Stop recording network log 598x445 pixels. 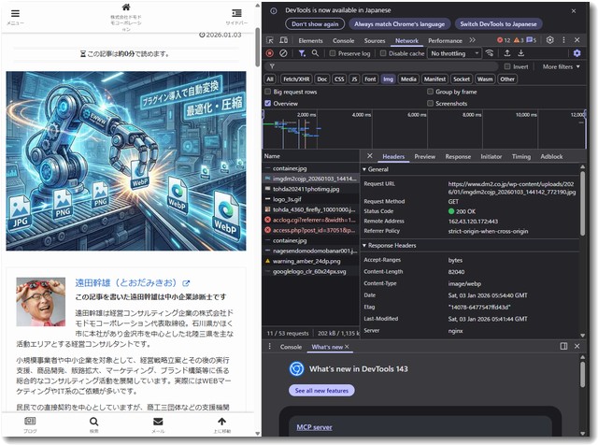click(270, 53)
